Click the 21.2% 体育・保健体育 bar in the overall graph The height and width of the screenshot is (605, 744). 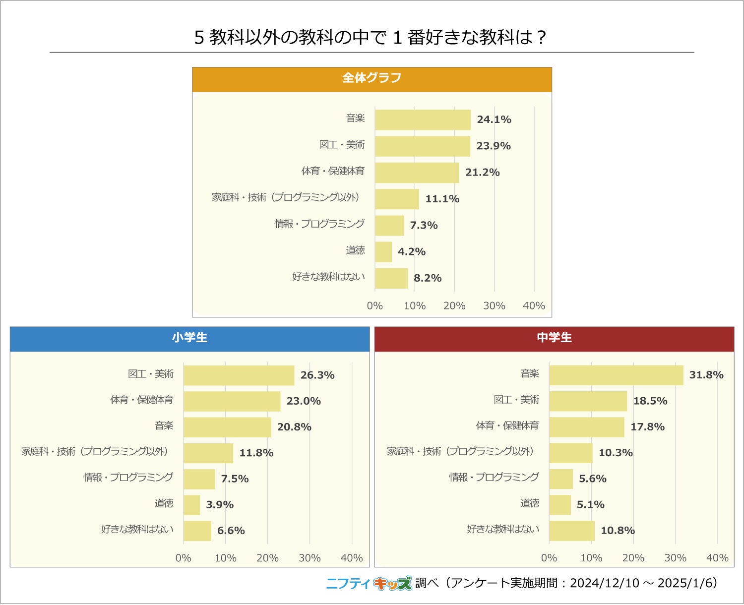[x=417, y=173]
